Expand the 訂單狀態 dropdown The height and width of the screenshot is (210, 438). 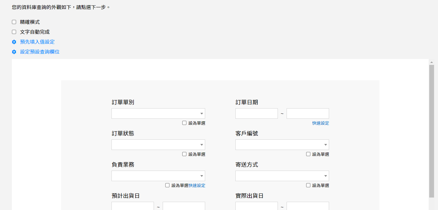[158, 145]
